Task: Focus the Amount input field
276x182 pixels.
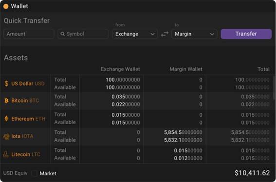Action: tap(29, 34)
